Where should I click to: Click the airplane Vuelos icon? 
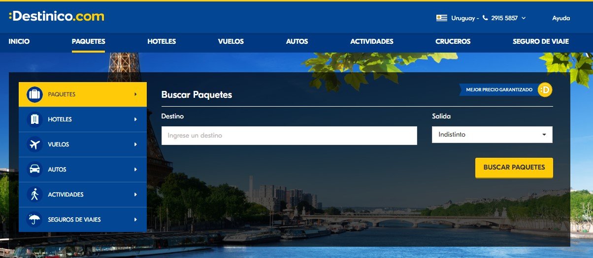[34, 144]
